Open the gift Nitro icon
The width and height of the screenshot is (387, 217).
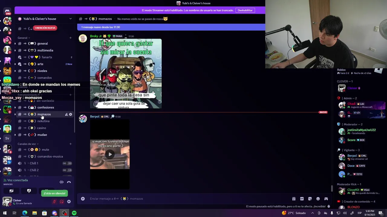click(294, 199)
